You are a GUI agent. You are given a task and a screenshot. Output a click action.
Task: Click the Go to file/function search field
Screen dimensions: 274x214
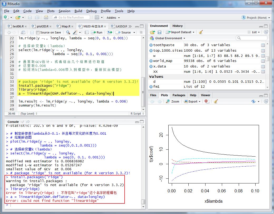[x=71, y=17]
